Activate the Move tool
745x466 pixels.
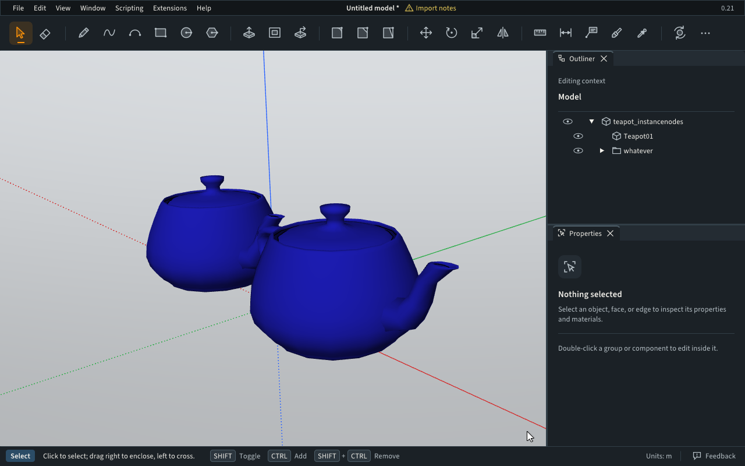point(426,33)
